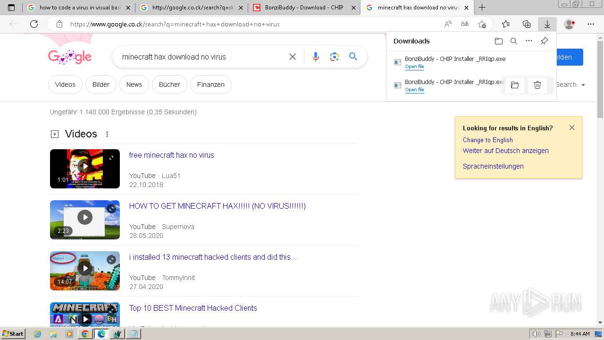Select the Videos search filter
Screen dimensions: 604x340
(x=65, y=85)
